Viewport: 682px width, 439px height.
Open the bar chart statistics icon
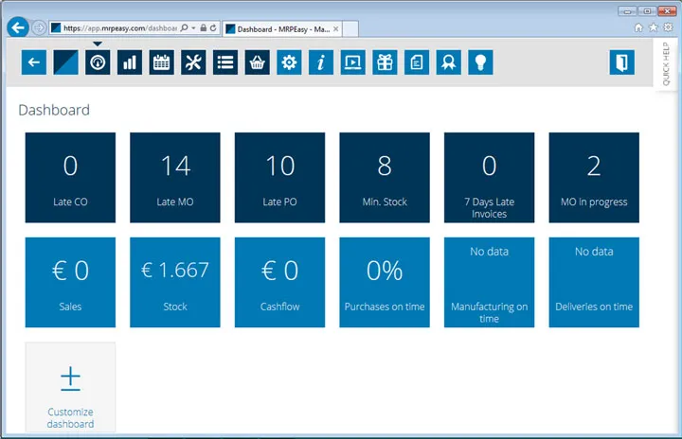coord(129,62)
